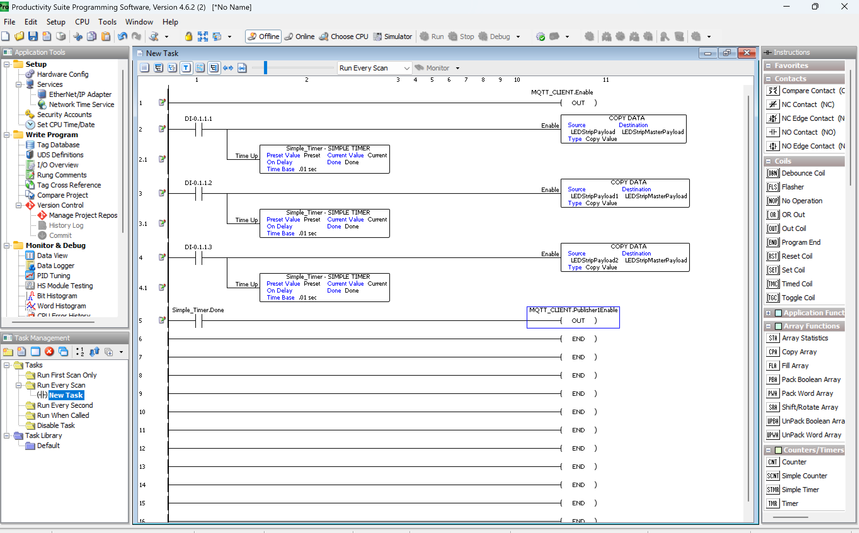Click the find magnifier icon in the toolbar

(x=154, y=36)
